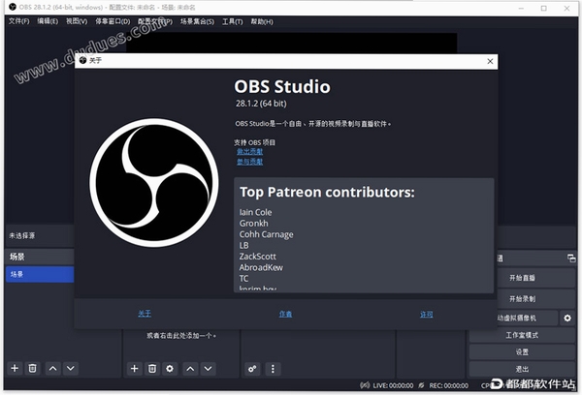Click contributor name Cohh Carnage
This screenshot has height=395, width=582.
pyautogui.click(x=266, y=234)
